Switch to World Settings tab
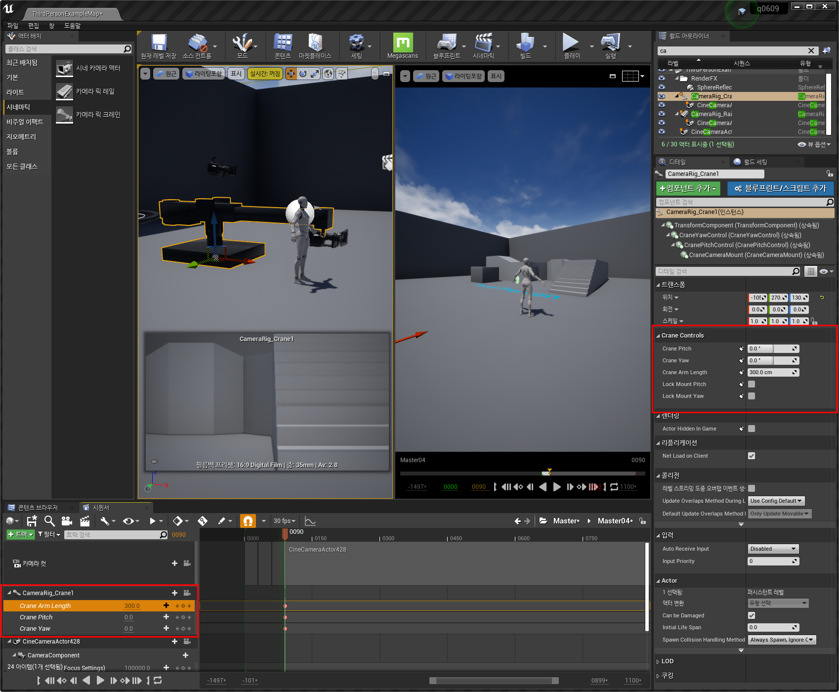This screenshot has width=839, height=692. 755,162
